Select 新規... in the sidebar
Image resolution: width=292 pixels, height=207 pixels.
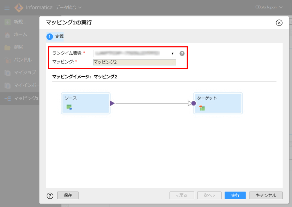(x=20, y=22)
